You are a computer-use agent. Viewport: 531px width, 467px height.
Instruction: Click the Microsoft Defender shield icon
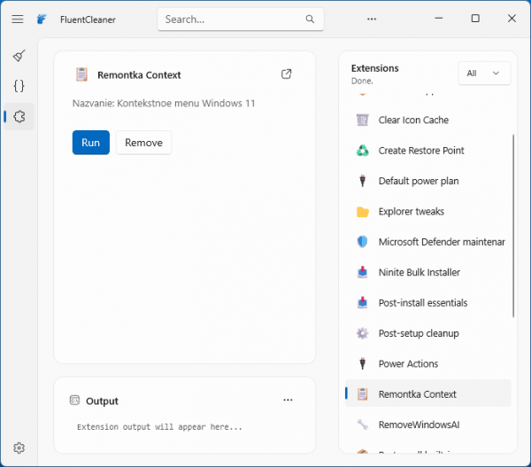[x=362, y=242]
